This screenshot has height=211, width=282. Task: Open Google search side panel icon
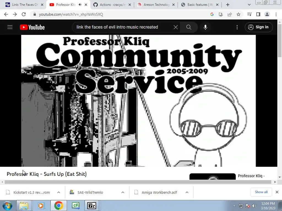(212, 14)
